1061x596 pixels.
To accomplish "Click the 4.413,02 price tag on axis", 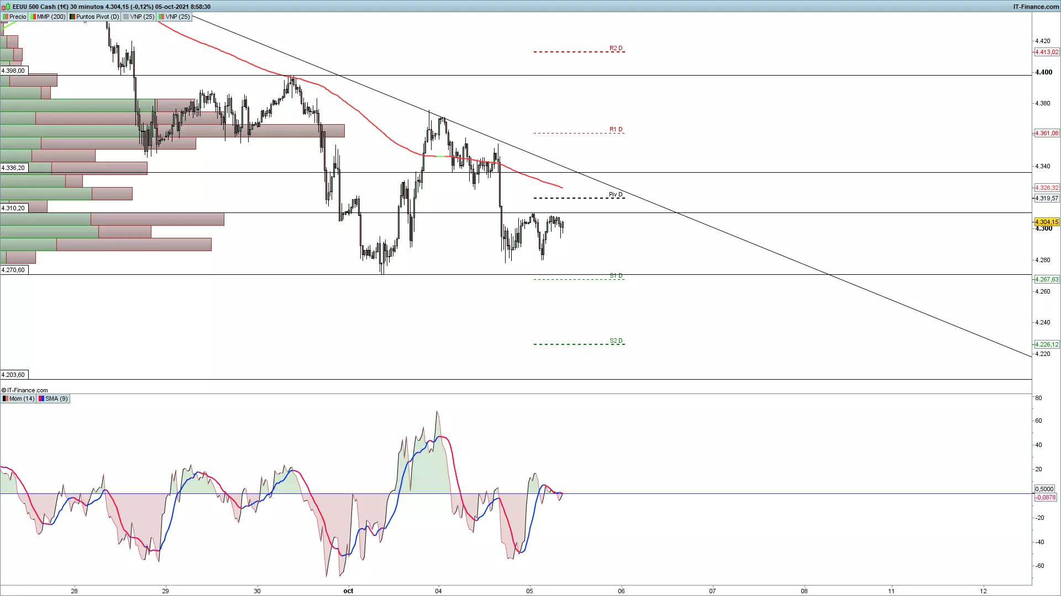I will click(x=1047, y=52).
